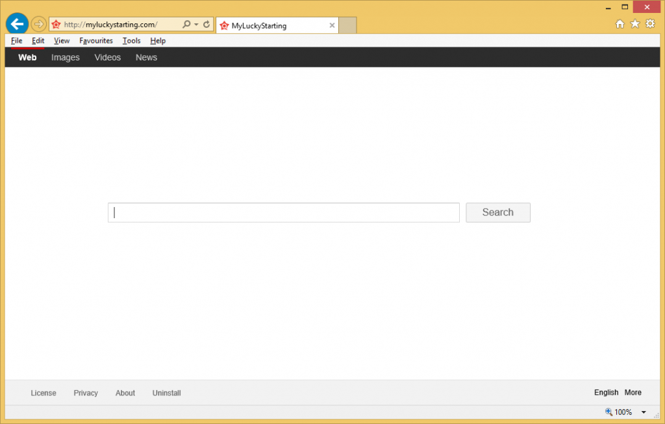Open Favorites with the star icon
665x424 pixels.
coord(634,24)
